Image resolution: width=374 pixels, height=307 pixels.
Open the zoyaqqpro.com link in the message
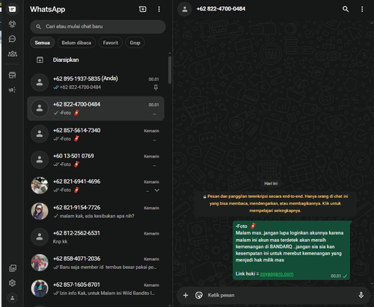coord(277,274)
